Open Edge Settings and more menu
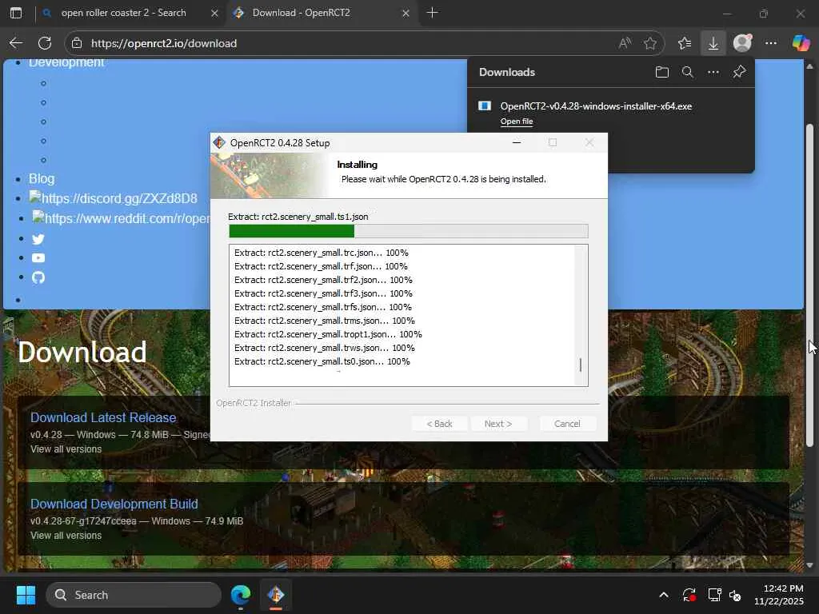819x614 pixels. [771, 43]
